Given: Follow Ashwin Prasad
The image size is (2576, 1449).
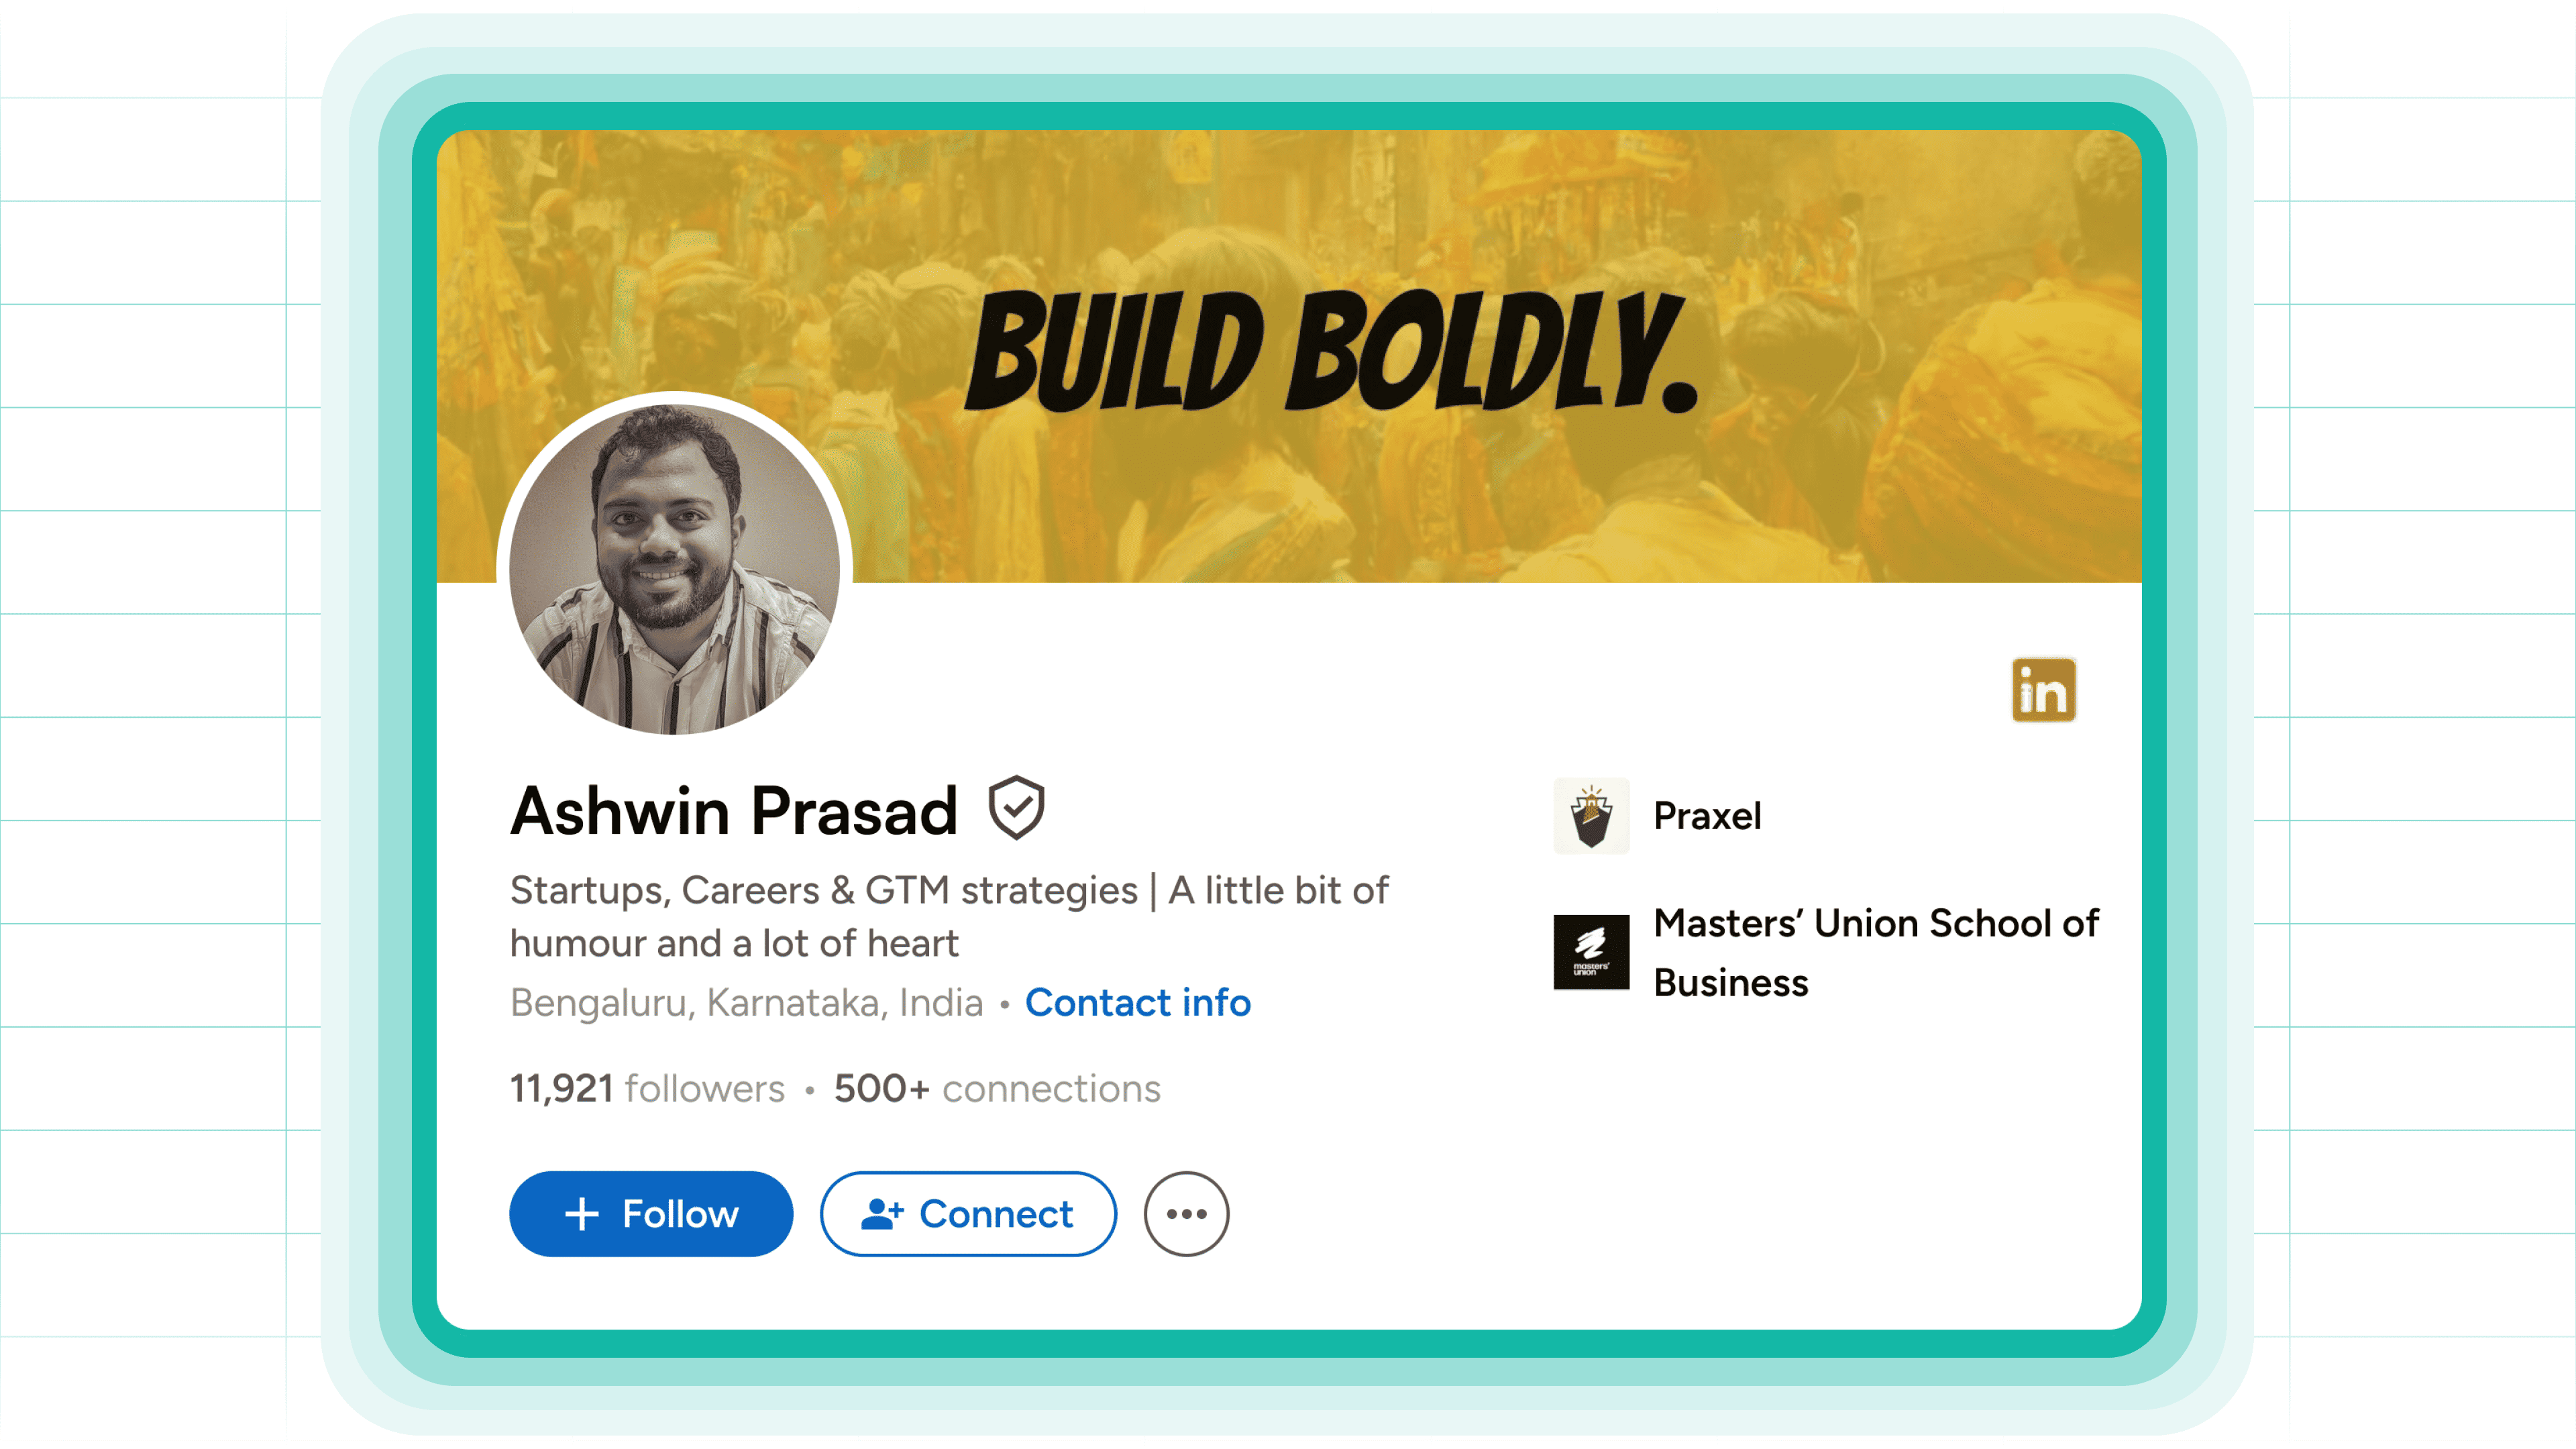Looking at the screenshot, I should point(651,1214).
